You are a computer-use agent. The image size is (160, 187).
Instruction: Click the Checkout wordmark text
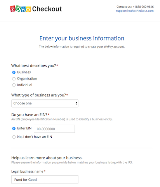tap(47, 9)
